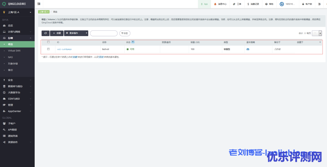Image resolution: width=327 pixels, height=167 pixels.
Task: Open the 更多操作 dropdown
Action: (x=76, y=33)
